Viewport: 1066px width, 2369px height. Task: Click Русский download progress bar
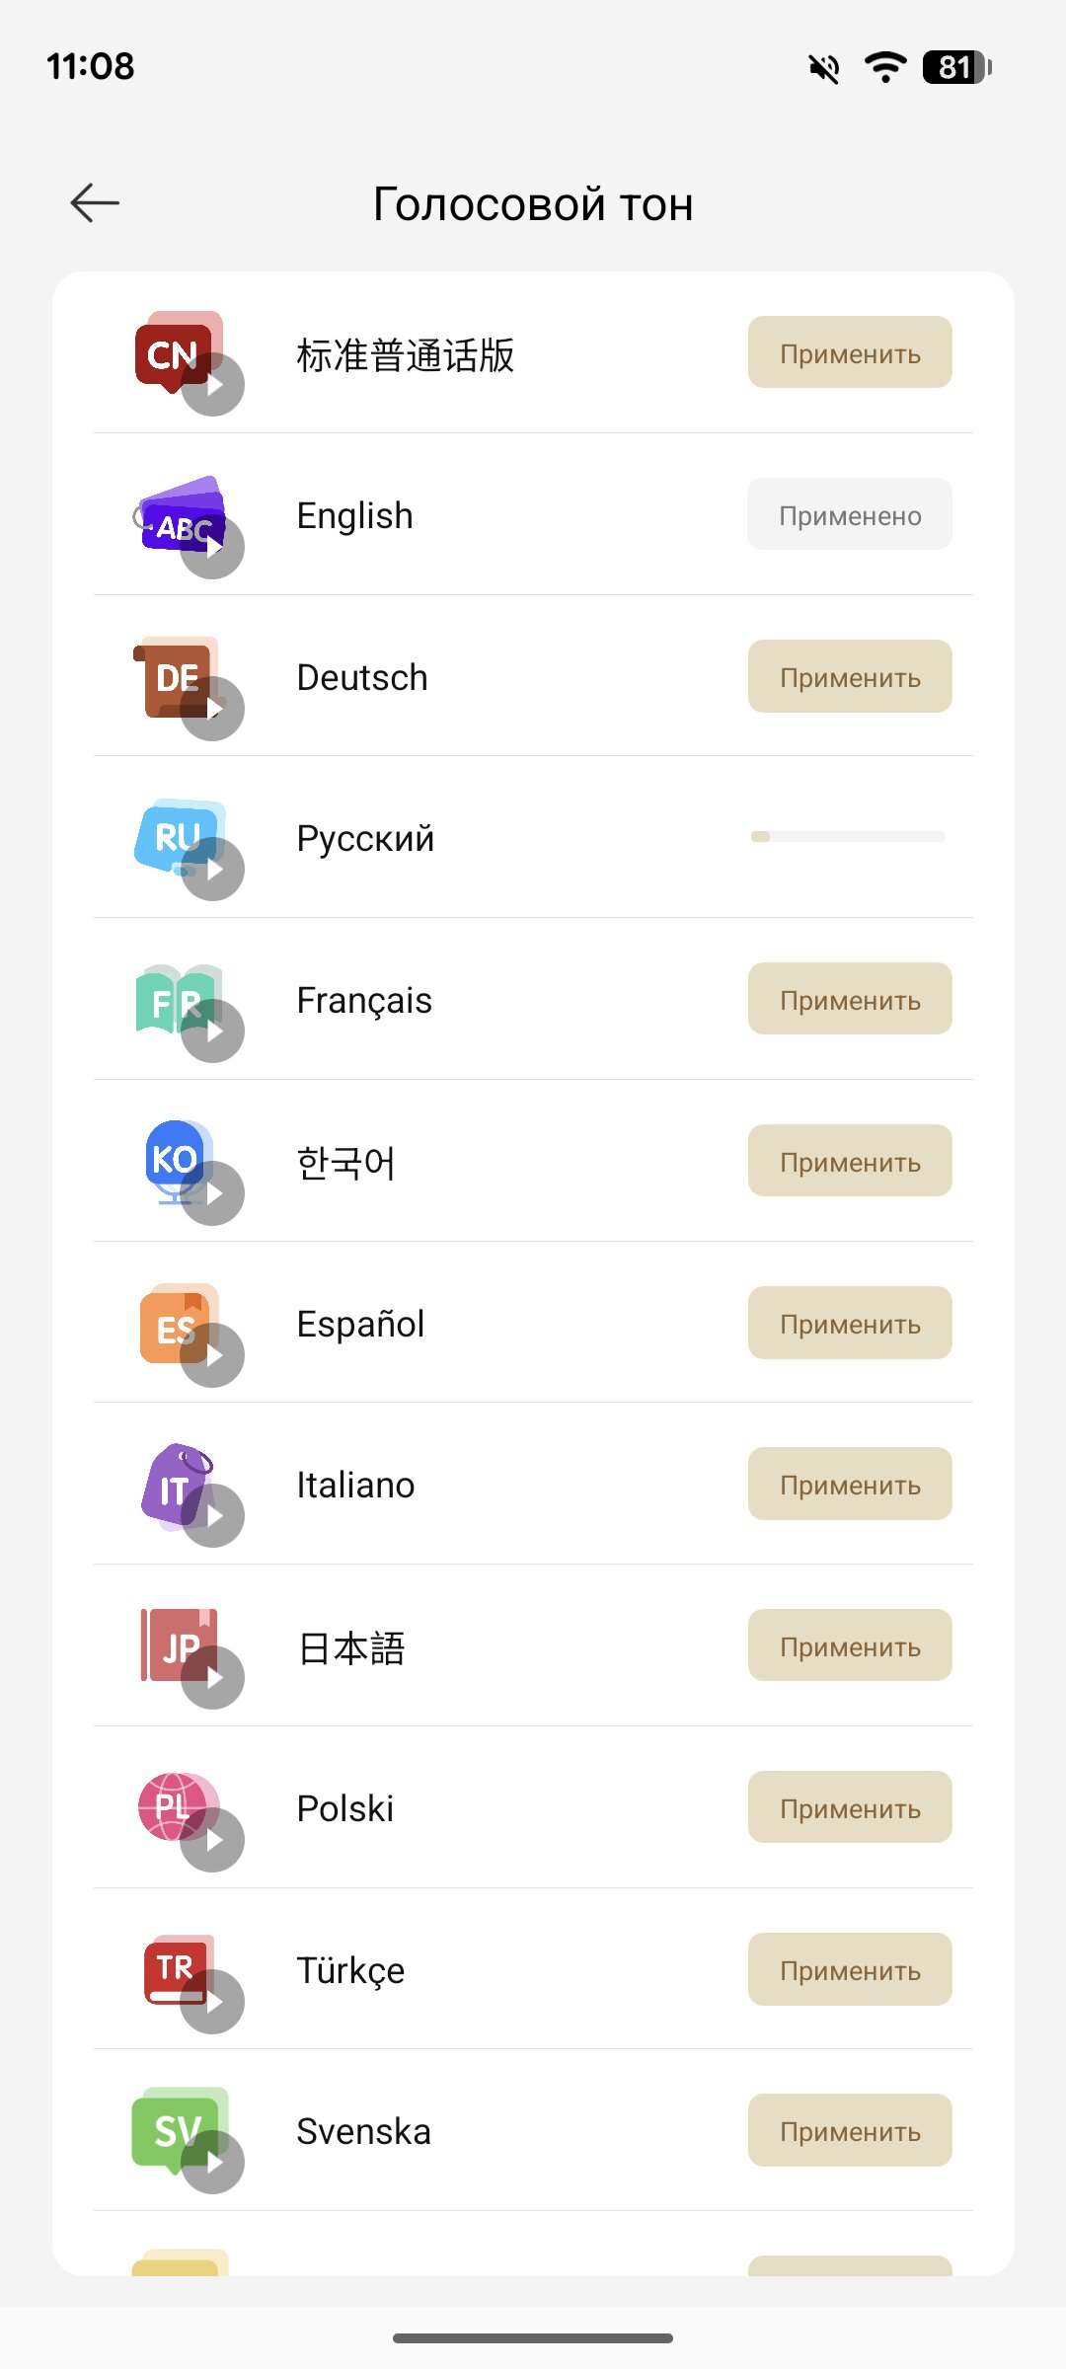(848, 837)
